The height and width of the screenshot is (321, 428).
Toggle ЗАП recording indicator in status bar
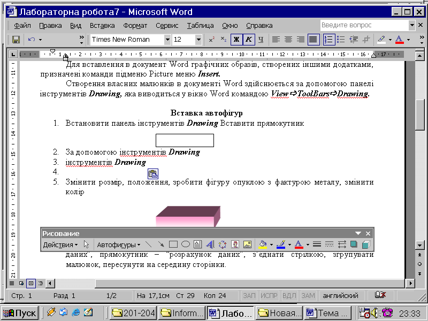(x=249, y=296)
